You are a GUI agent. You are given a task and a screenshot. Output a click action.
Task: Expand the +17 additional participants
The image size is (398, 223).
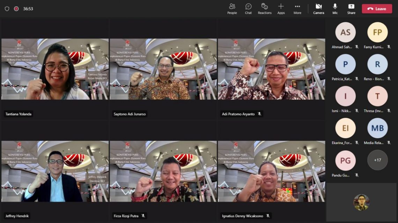point(377,160)
